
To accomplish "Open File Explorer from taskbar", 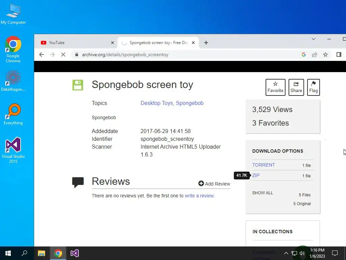I will tap(41, 253).
